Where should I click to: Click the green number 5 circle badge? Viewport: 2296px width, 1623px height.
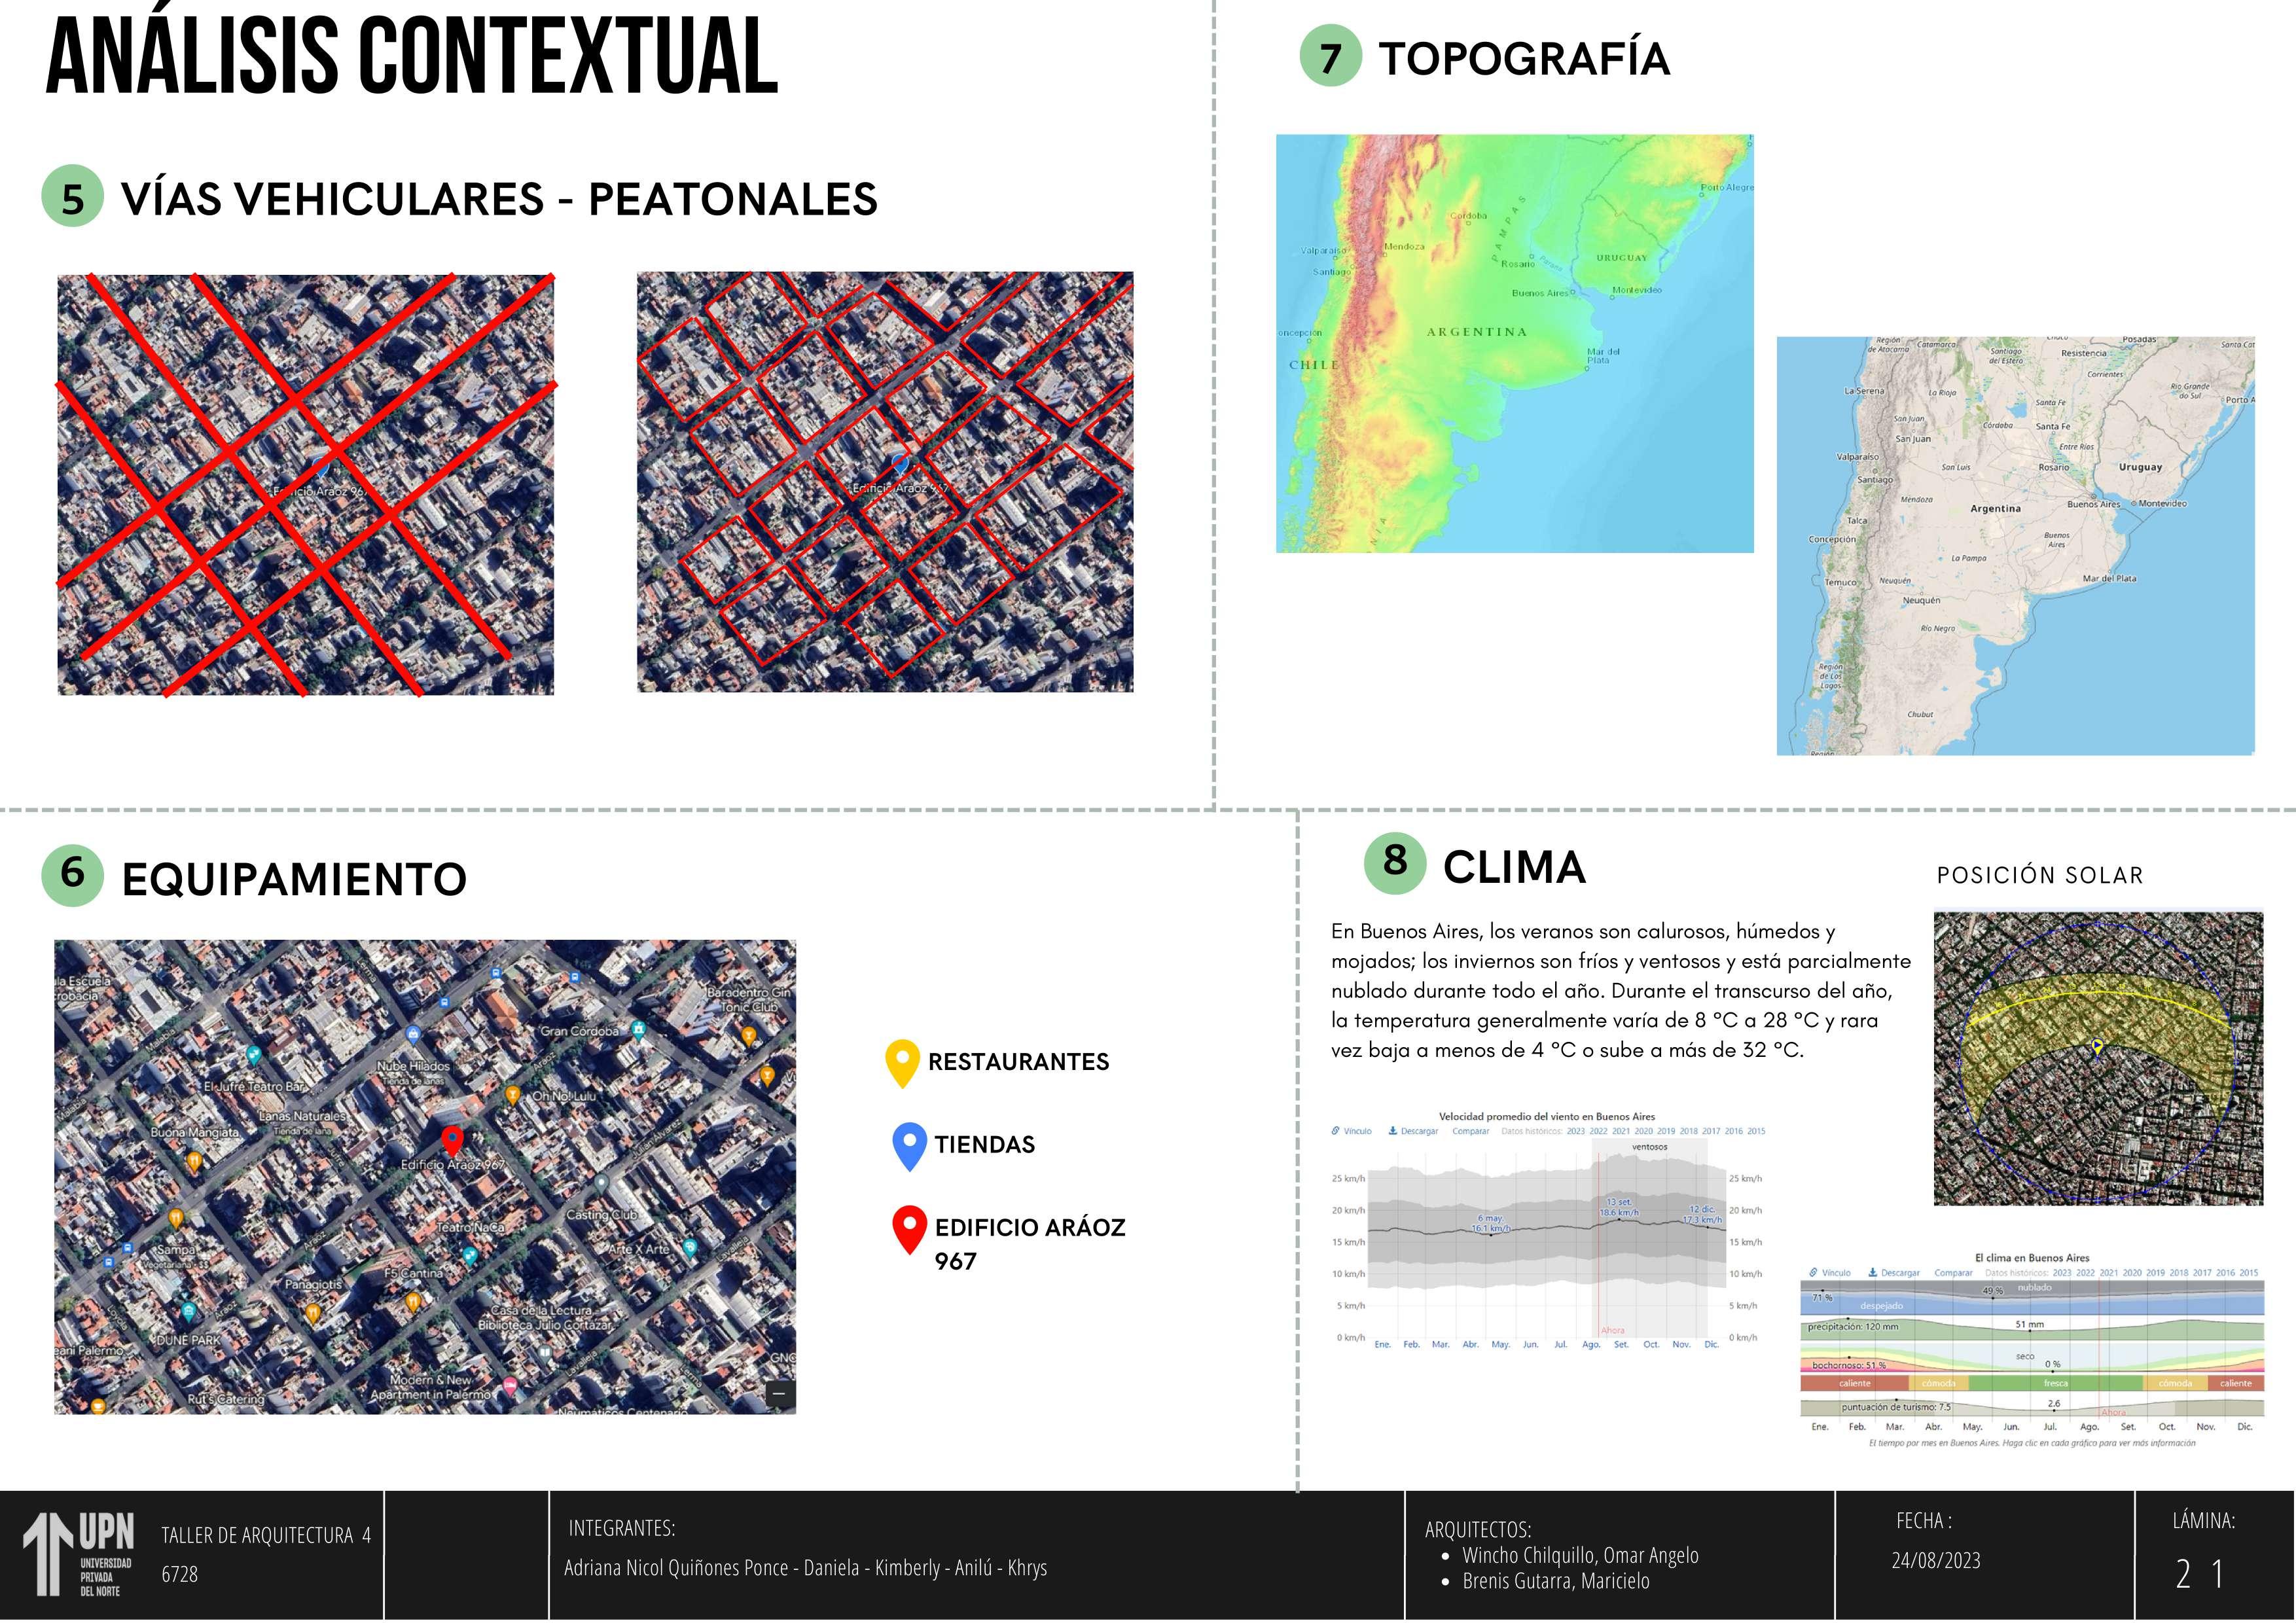click(x=72, y=197)
